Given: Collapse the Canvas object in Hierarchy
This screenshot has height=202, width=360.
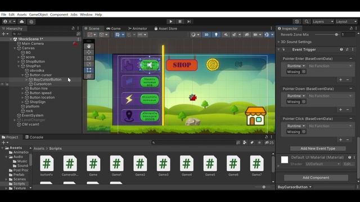Looking at the screenshot, I should [x=15, y=48].
